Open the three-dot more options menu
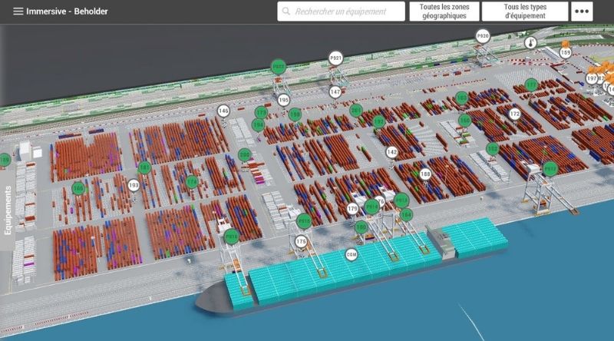Viewport: 614px width, 341px height. 583,12
